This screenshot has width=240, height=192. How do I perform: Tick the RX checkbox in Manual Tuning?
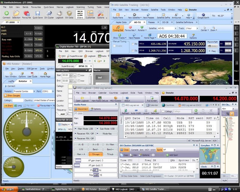(x=133, y=44)
